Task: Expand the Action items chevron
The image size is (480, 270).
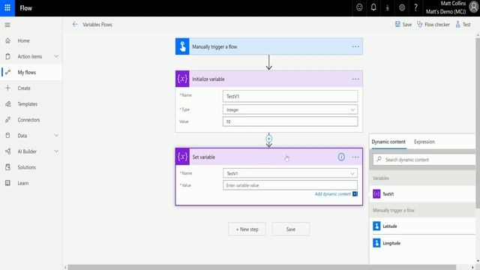Action: (x=56, y=56)
